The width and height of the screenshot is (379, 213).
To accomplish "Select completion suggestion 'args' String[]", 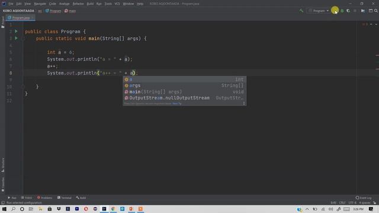I will point(184,85).
